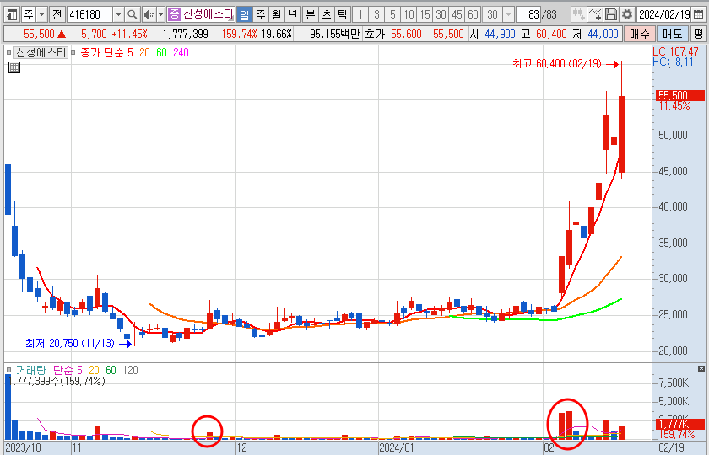Click the orange 20-day MA label
Image resolution: width=709 pixels, height=455 pixels.
coord(144,53)
